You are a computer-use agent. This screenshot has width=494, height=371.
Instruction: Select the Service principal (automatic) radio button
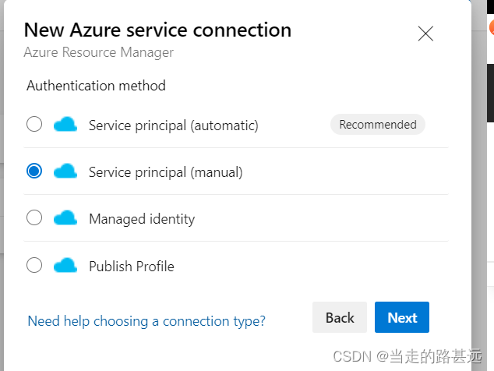(34, 125)
